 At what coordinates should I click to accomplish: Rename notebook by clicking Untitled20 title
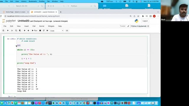[23, 21]
